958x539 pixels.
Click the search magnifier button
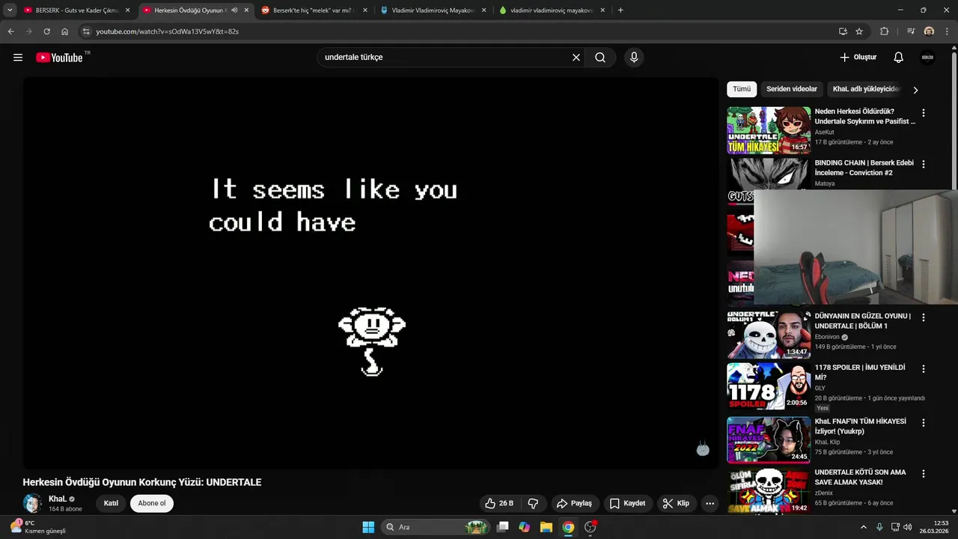tap(600, 58)
